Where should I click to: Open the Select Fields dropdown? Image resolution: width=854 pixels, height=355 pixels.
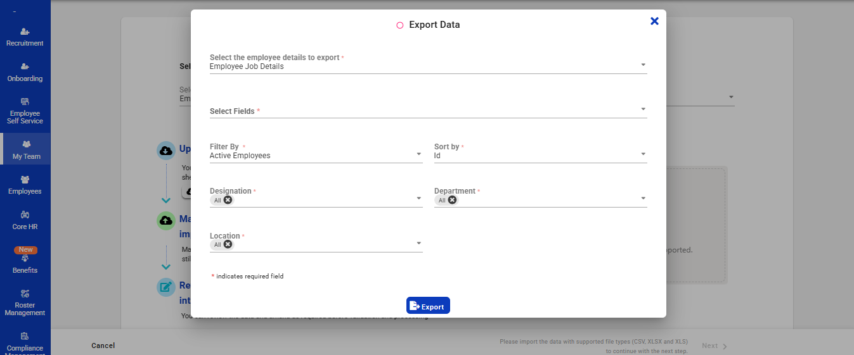pyautogui.click(x=643, y=109)
